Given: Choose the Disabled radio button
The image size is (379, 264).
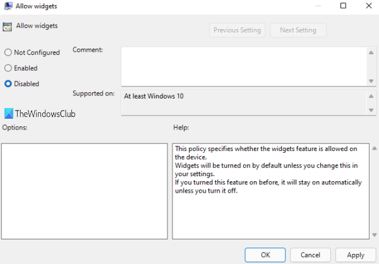Looking at the screenshot, I should [8, 83].
